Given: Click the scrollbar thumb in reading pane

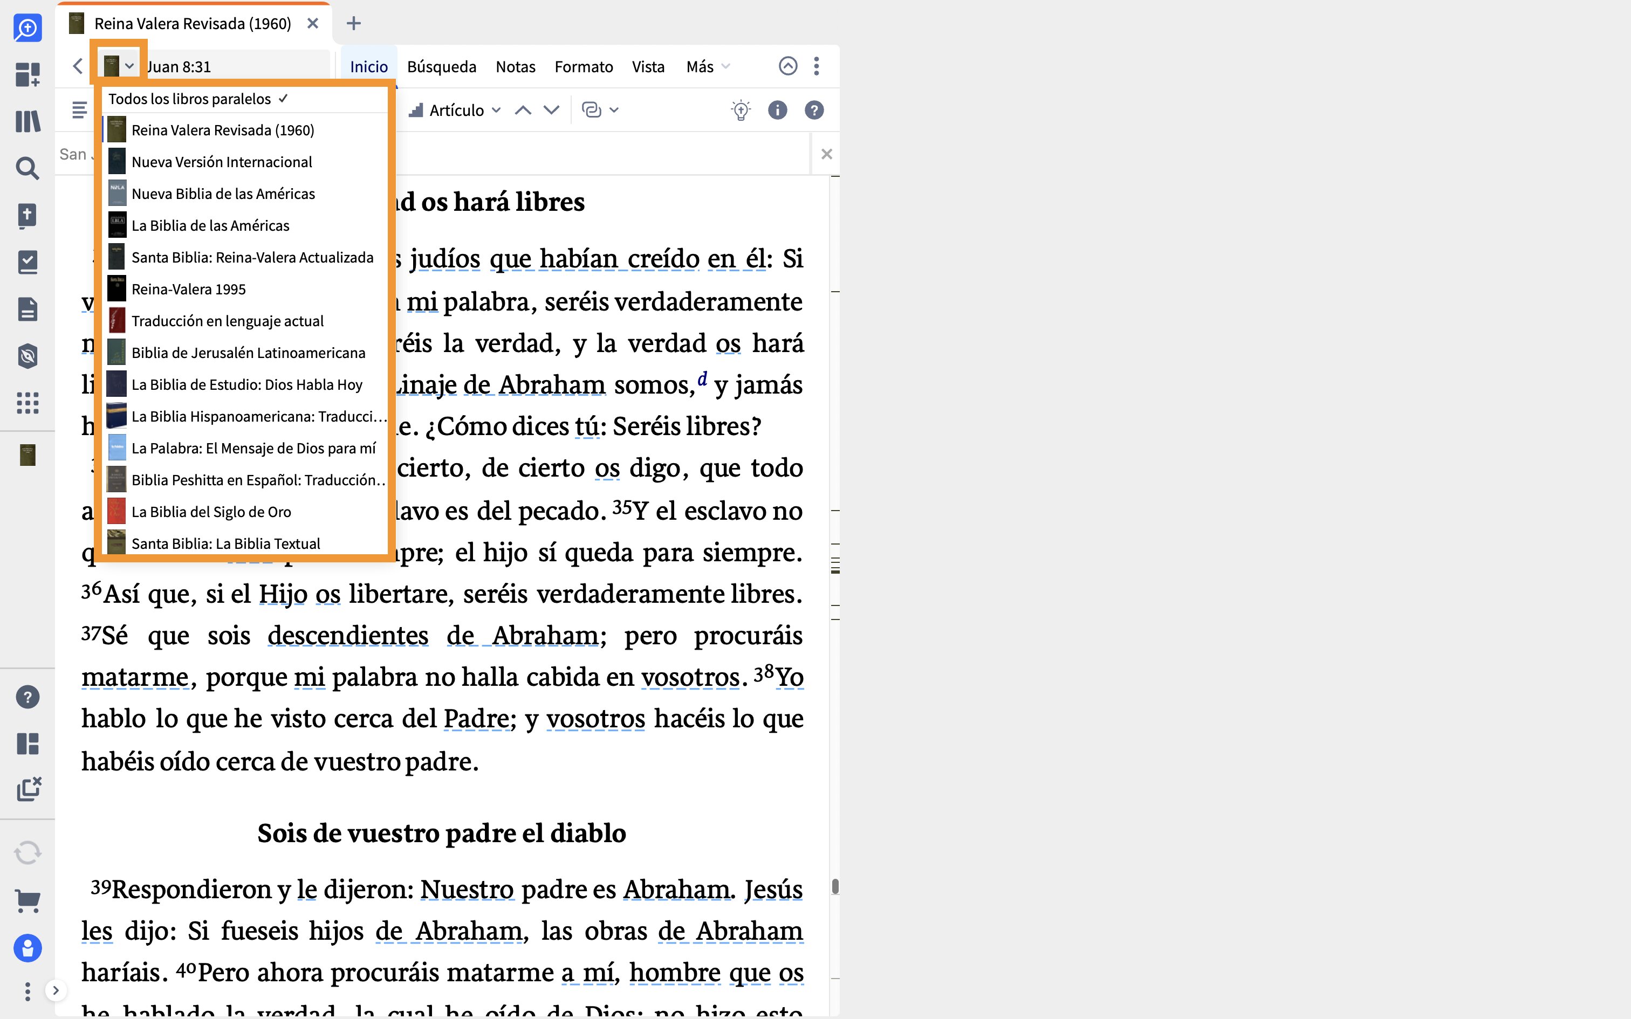Looking at the screenshot, I should pos(835,886).
